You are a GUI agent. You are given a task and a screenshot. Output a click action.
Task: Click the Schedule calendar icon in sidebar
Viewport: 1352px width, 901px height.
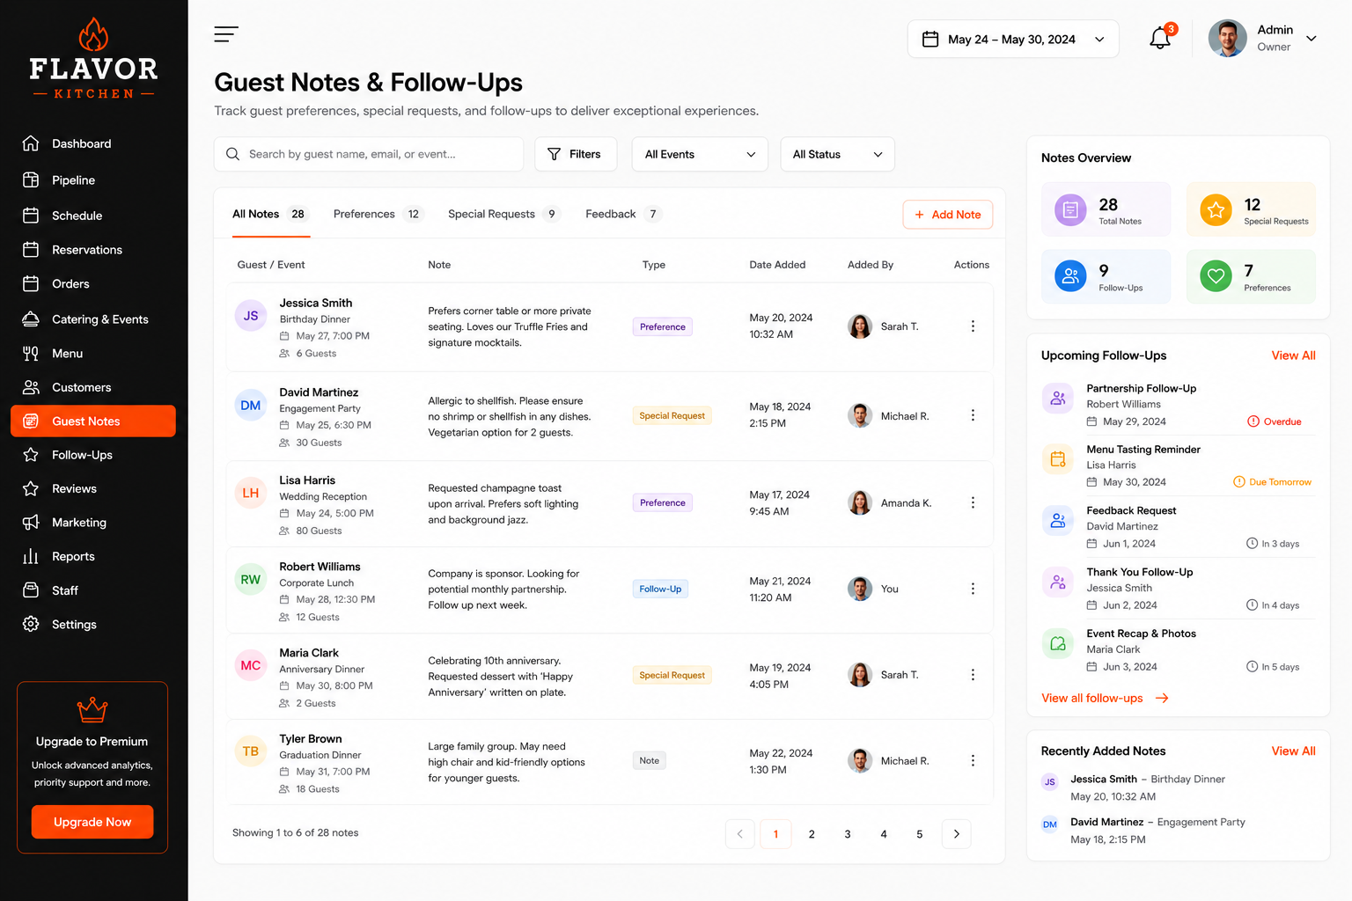point(31,215)
